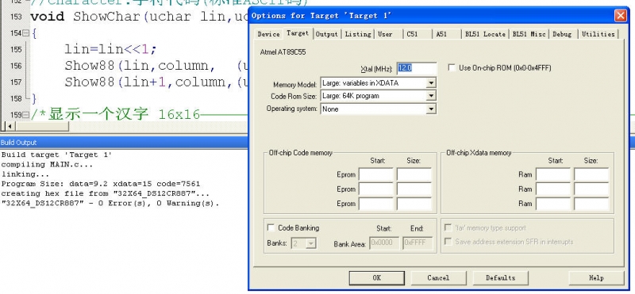Confirm settings with the OK button
The image size is (635, 294).
[376, 278]
